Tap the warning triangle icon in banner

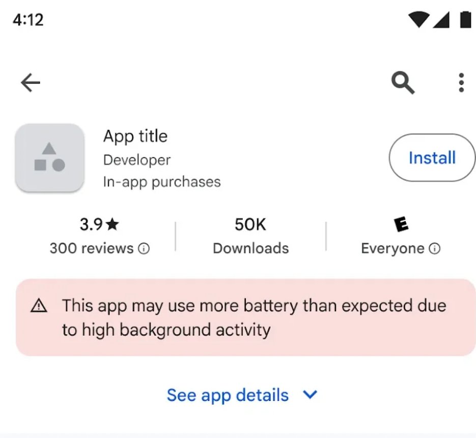click(39, 306)
